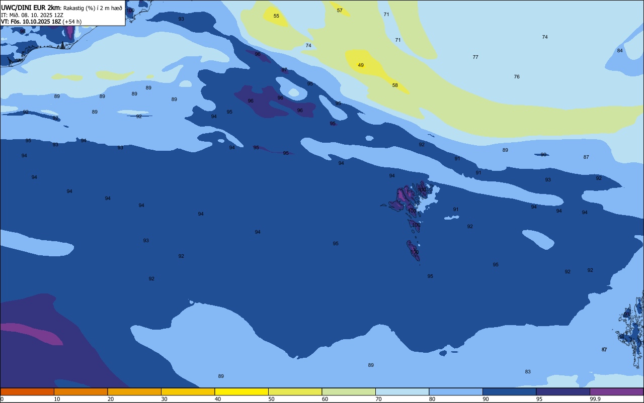Click the 76 humidity value on the map
Viewport: 644px width, 403px height.
pyautogui.click(x=517, y=77)
